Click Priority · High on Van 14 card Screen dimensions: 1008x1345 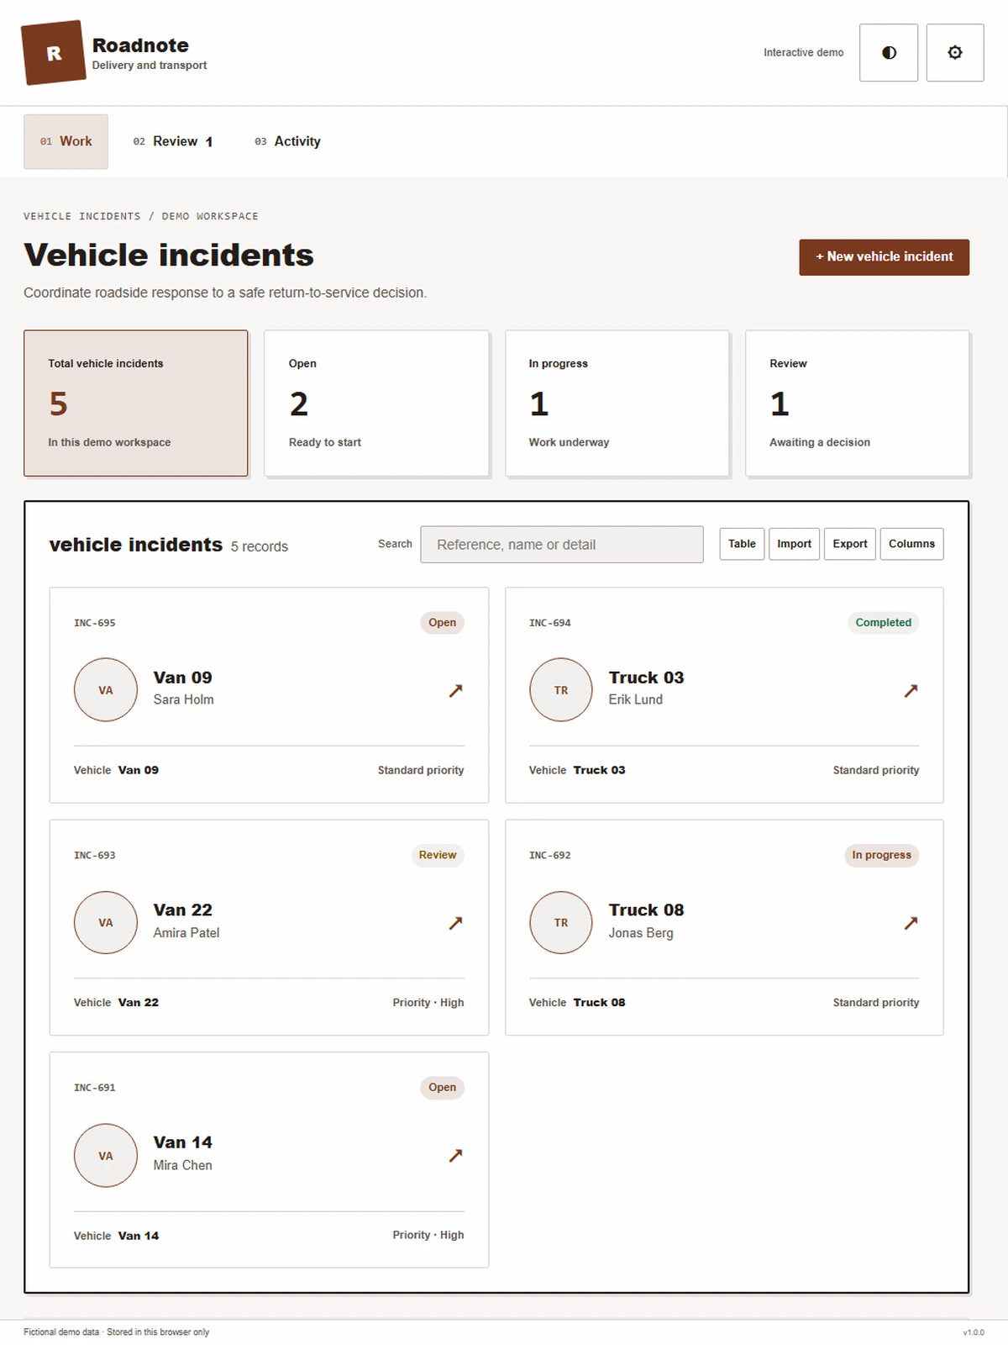(x=428, y=1235)
